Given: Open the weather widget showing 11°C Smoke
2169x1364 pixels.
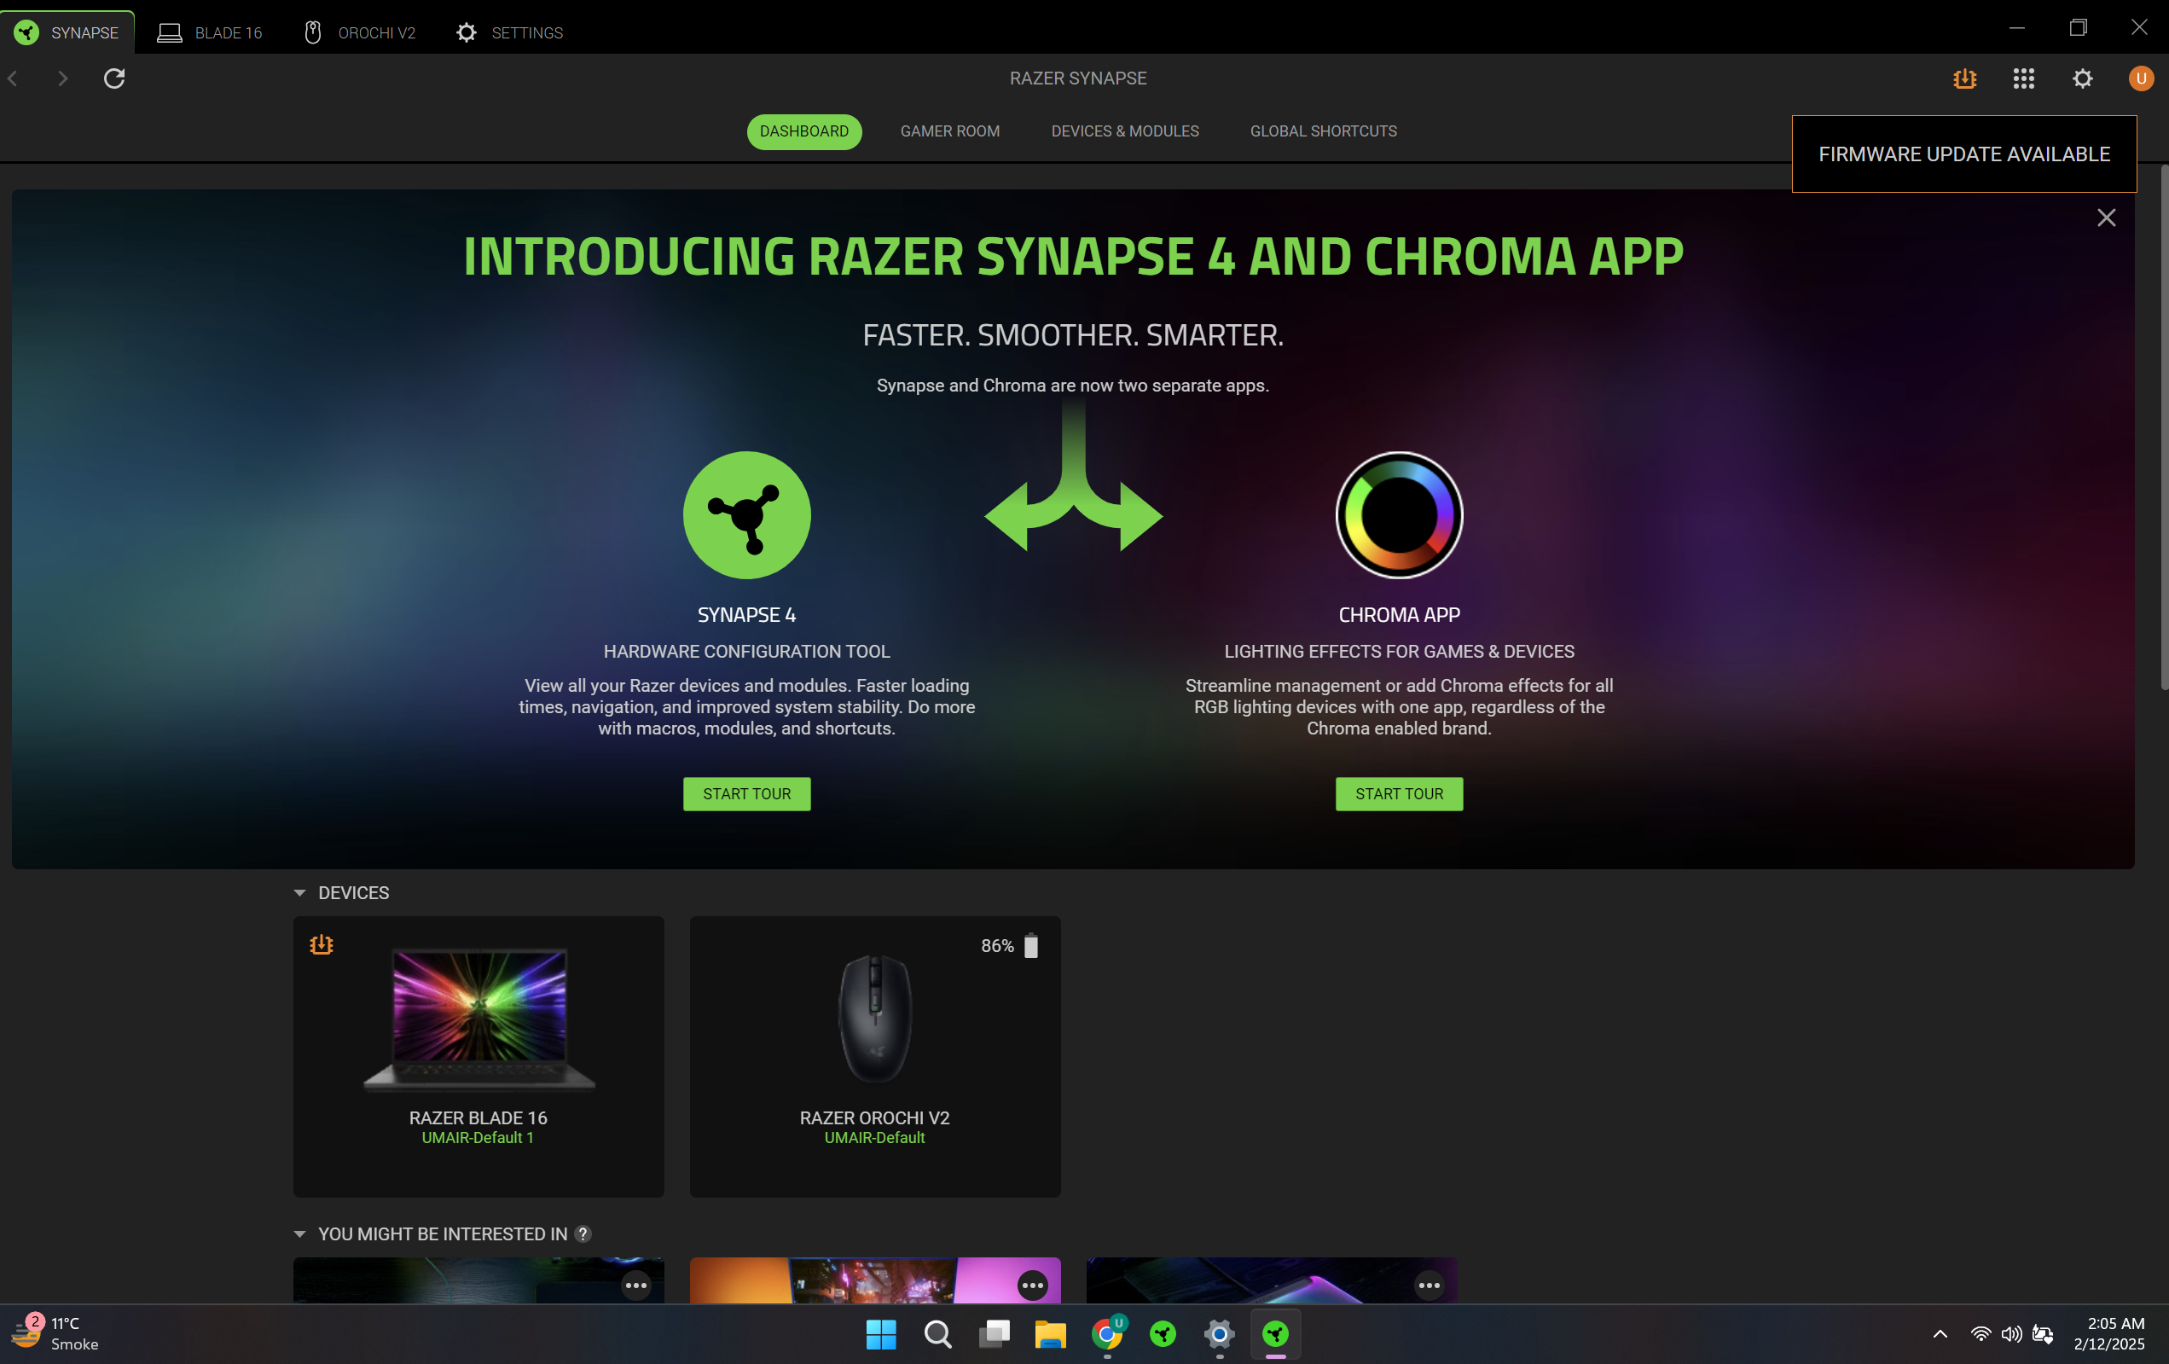Looking at the screenshot, I should 55,1334.
